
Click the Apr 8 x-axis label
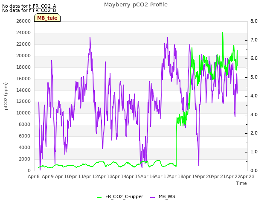click(34, 176)
